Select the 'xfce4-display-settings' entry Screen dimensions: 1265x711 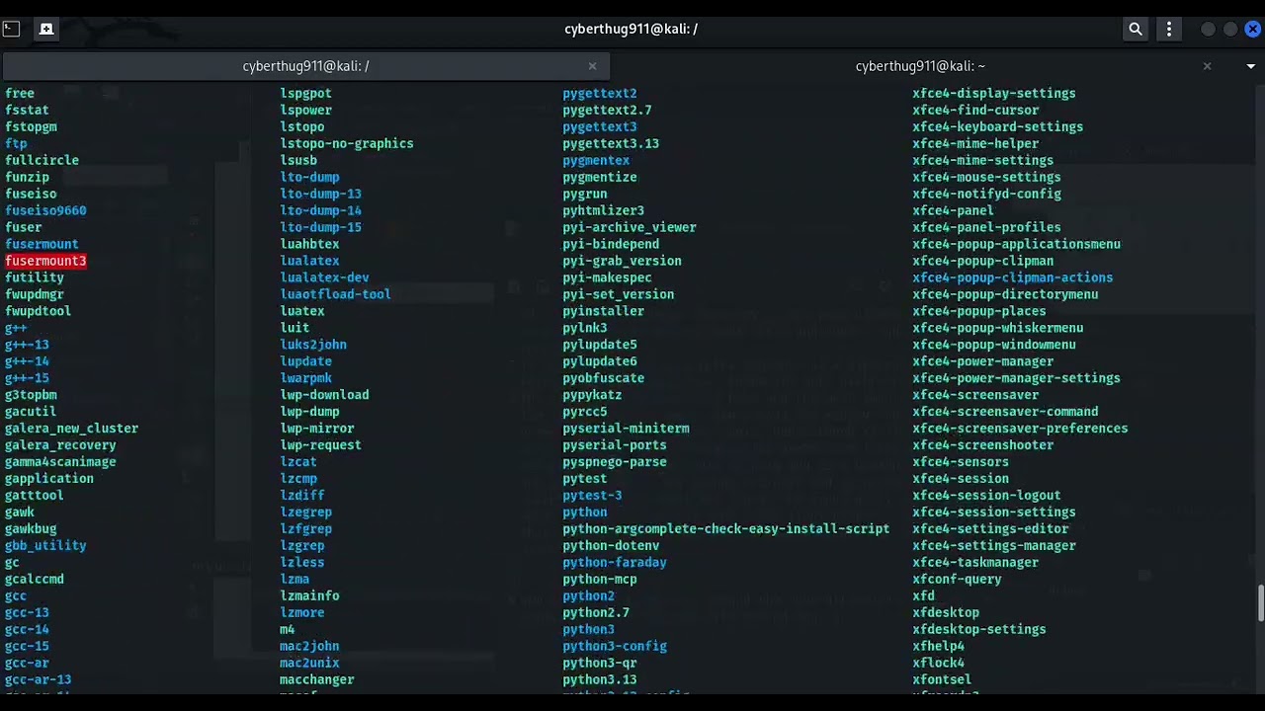click(x=994, y=93)
